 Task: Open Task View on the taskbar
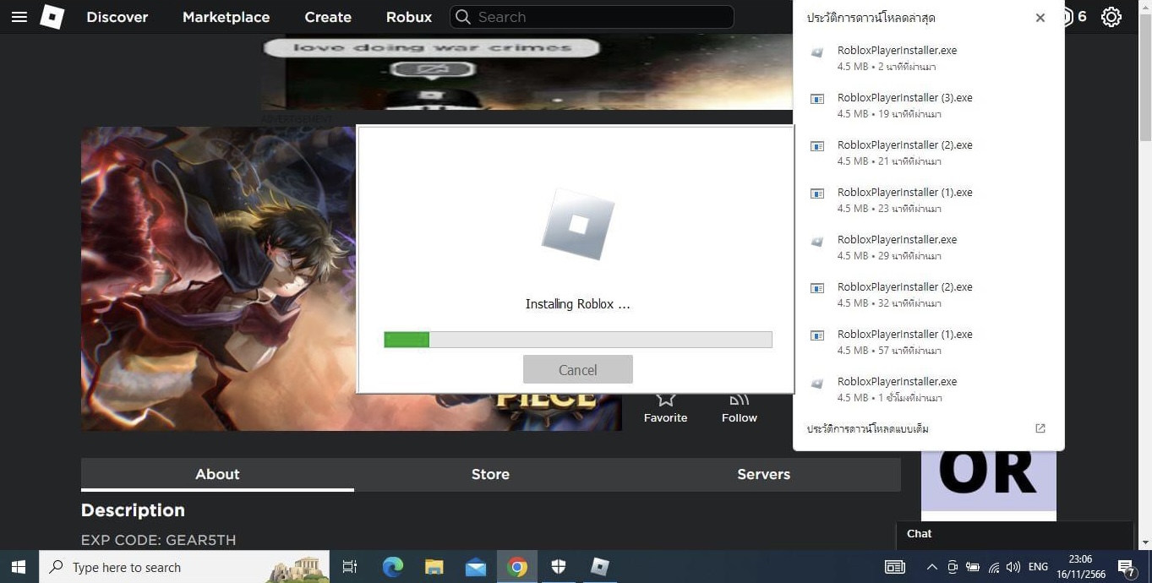tap(350, 567)
